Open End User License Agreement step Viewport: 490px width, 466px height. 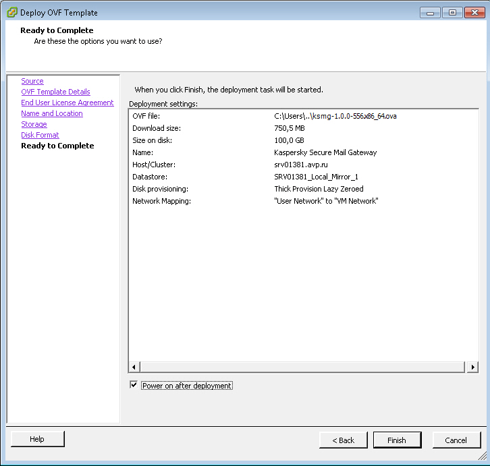coord(67,103)
